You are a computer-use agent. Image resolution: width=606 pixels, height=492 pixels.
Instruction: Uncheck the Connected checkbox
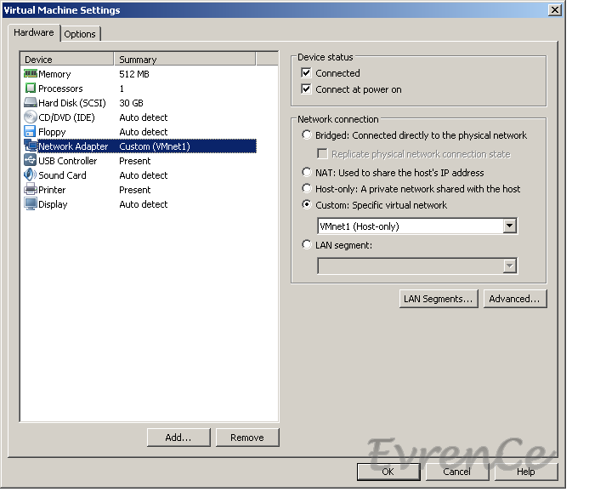(x=307, y=73)
